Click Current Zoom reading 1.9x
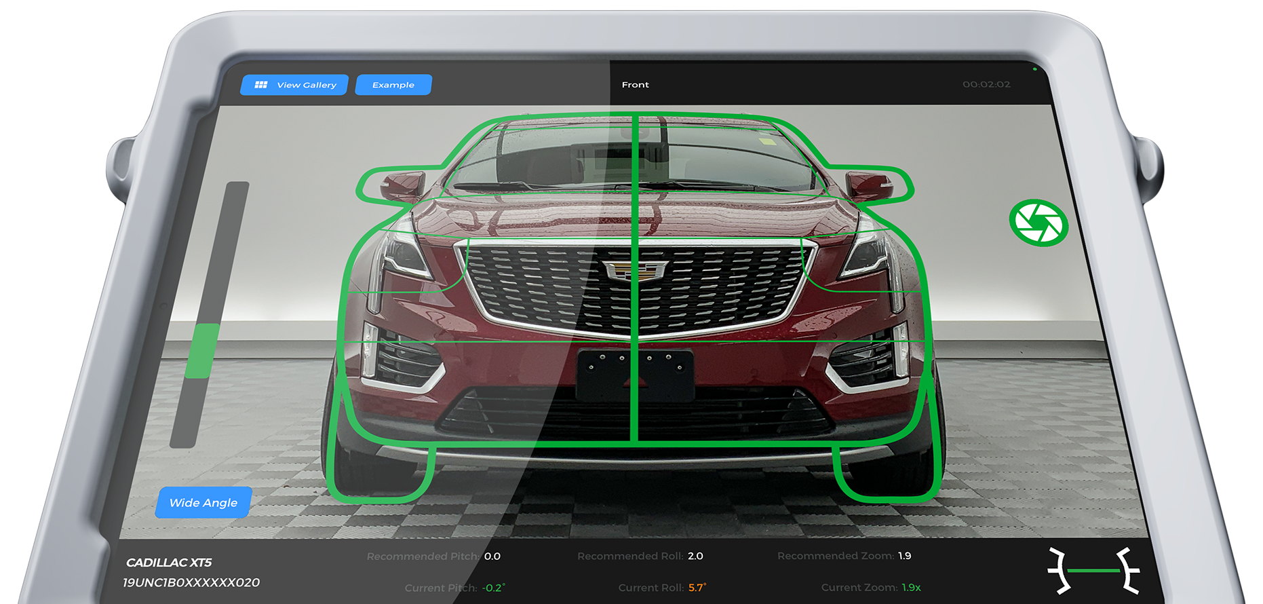The width and height of the screenshot is (1263, 604). 911,587
